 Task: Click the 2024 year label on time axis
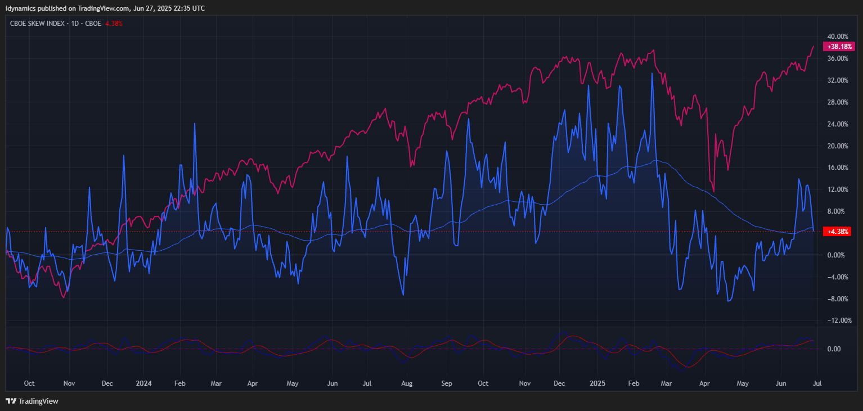(x=144, y=383)
